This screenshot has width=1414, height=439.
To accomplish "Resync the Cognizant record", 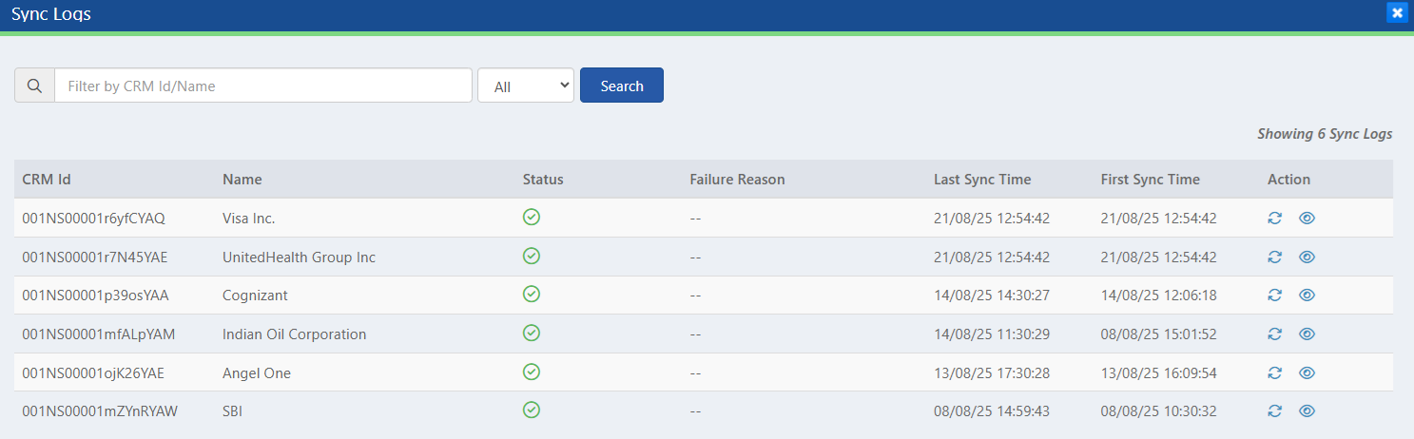I will pos(1275,295).
